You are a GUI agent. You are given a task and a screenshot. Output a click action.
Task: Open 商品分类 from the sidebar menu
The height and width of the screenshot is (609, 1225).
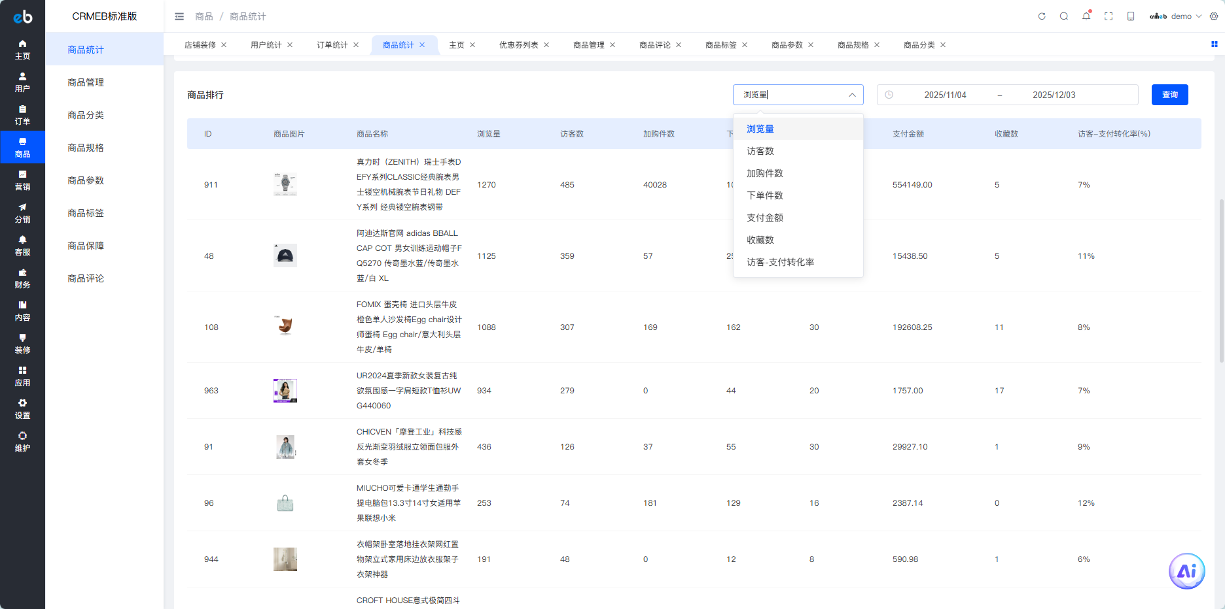point(84,114)
